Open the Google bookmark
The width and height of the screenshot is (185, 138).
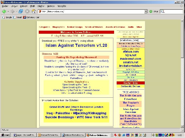(7, 17)
